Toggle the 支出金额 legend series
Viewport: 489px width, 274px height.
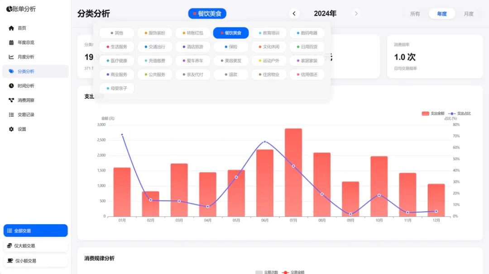[x=433, y=113]
